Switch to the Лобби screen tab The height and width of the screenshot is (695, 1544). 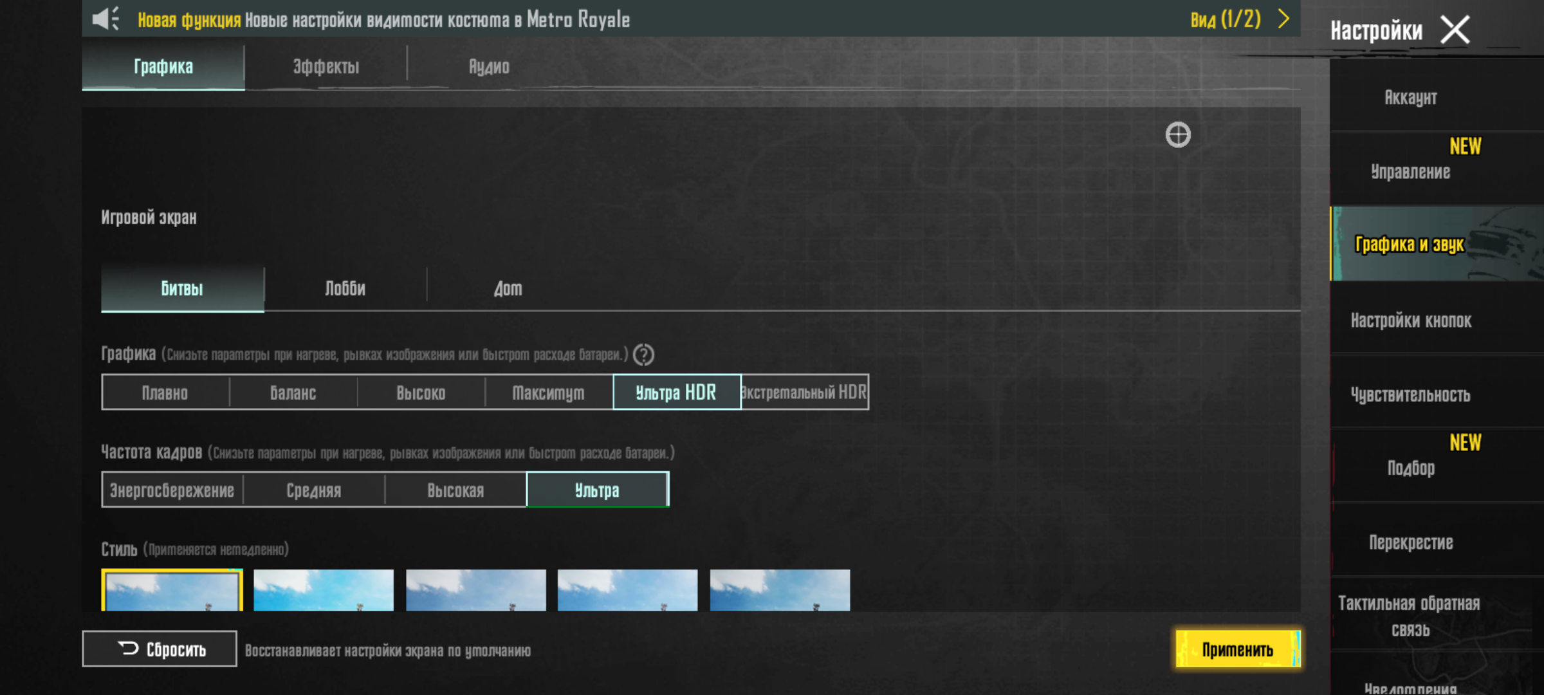[345, 289]
